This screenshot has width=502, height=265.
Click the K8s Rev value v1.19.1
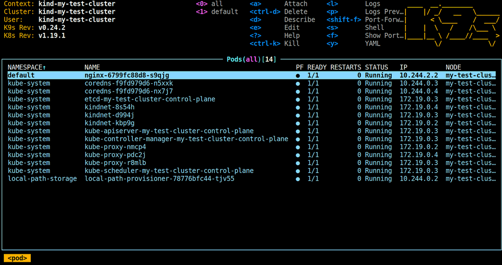52,36
